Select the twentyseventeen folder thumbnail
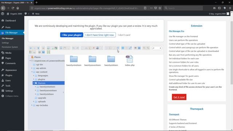Image resolution: width=233 pixels, height=131 pixels. (92, 59)
